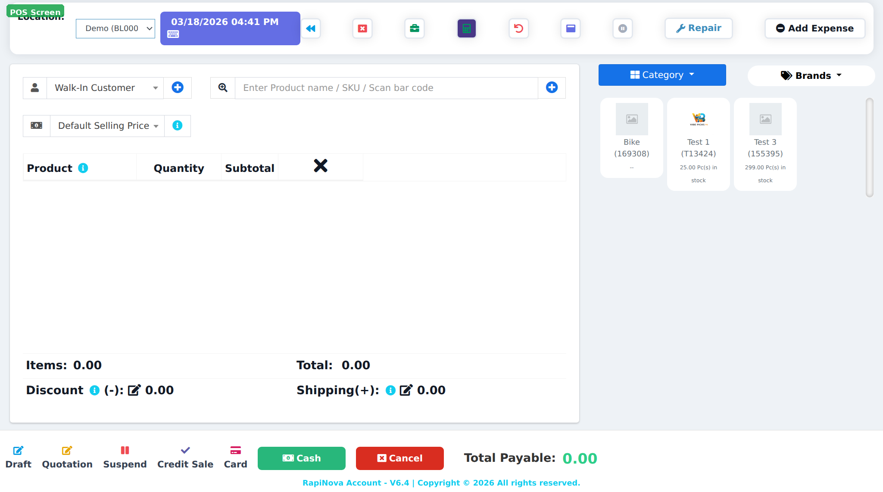The width and height of the screenshot is (883, 492).
Task: Open suspended sales via pause icon
Action: coord(623,28)
